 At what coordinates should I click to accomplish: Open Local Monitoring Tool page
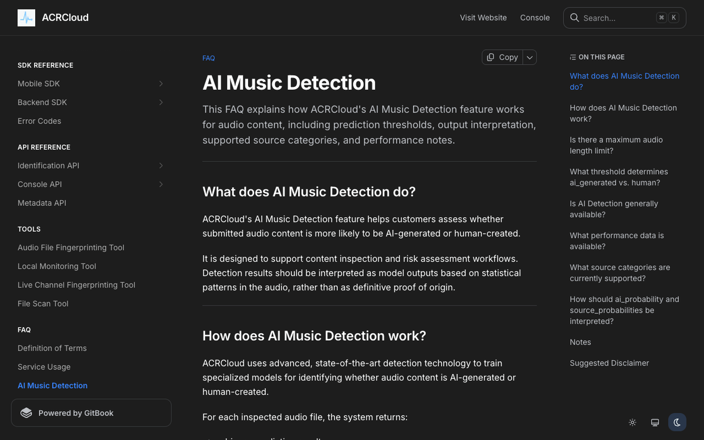click(x=57, y=266)
